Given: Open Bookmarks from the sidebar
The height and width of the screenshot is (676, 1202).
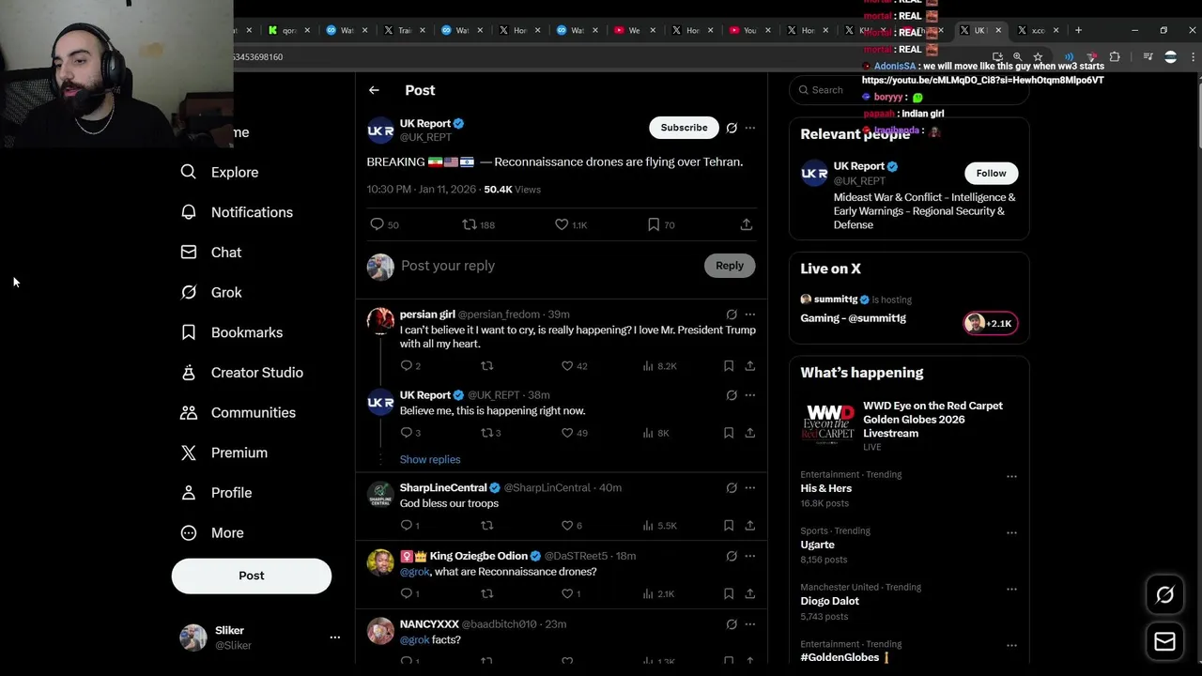Looking at the screenshot, I should tap(231, 332).
